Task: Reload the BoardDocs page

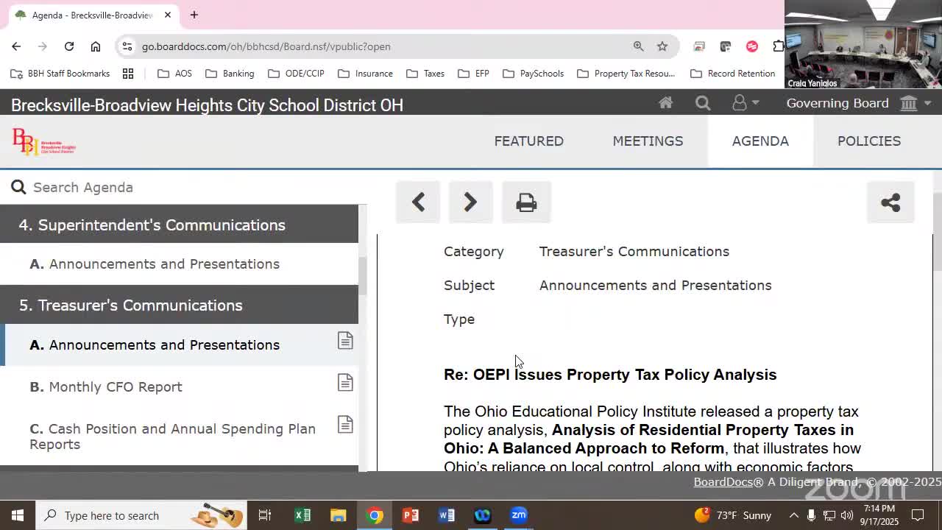Action: 69,46
